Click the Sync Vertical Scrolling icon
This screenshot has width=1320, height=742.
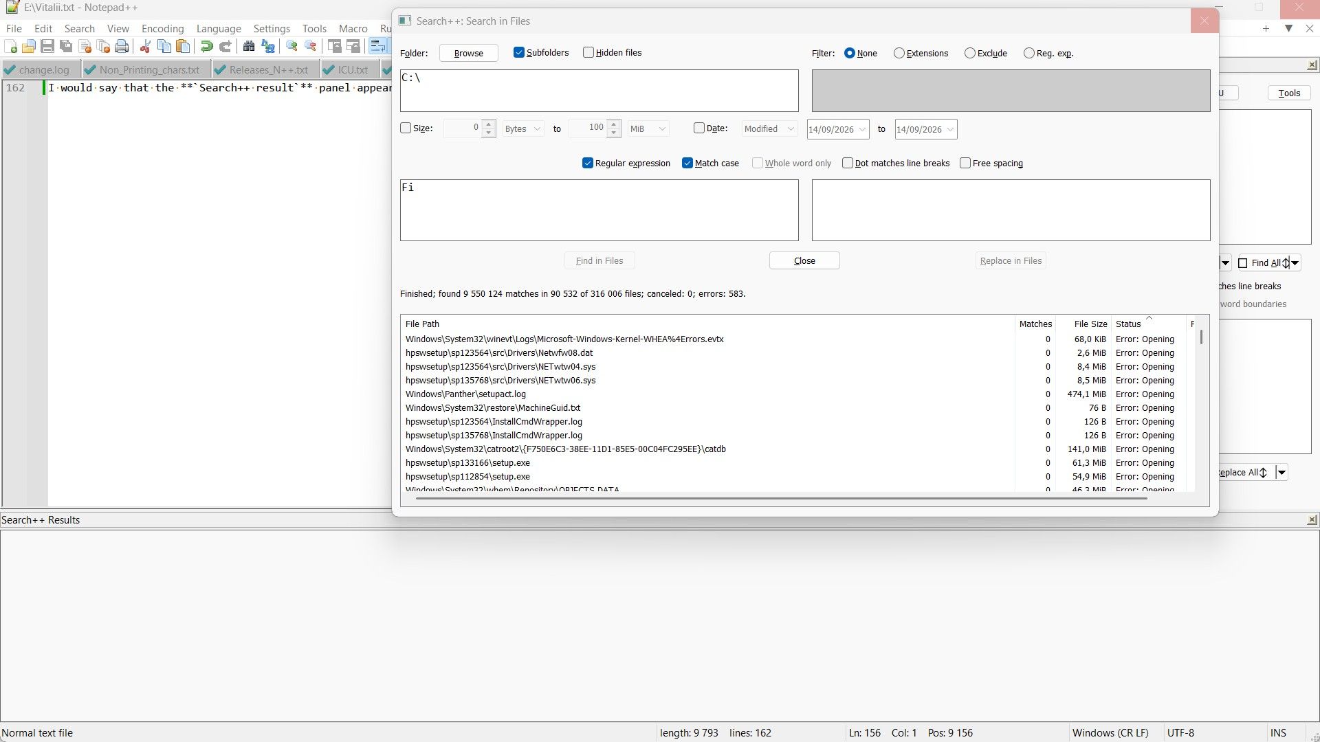click(x=334, y=47)
